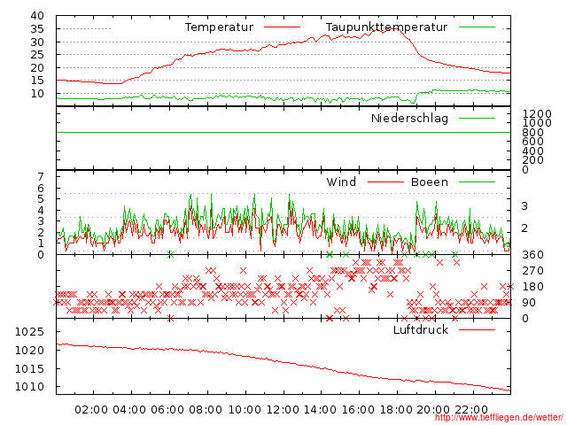Click the 1025 pressure axis value
567x425 pixels.
(29, 332)
